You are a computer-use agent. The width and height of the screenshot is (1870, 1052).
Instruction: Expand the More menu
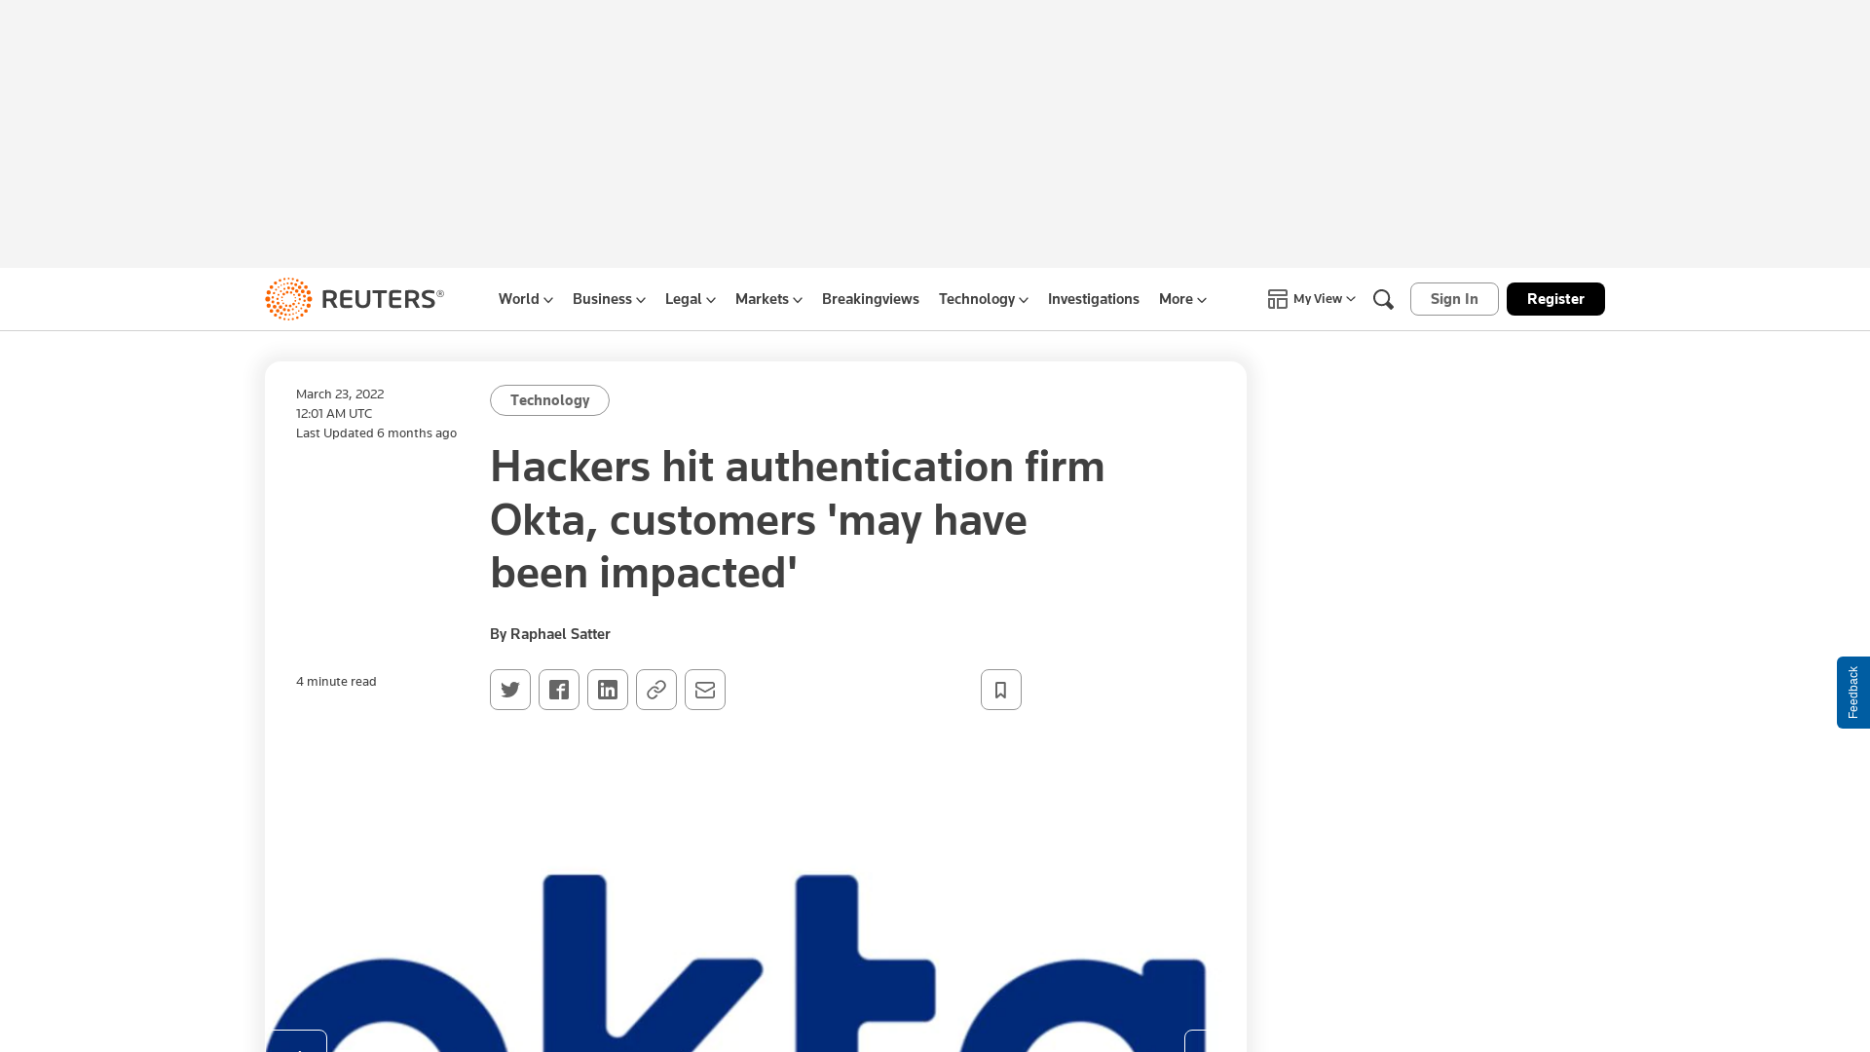click(x=1182, y=299)
